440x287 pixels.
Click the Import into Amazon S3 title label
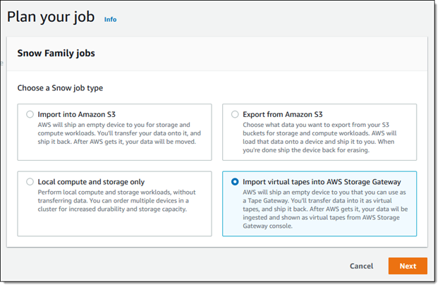click(77, 114)
